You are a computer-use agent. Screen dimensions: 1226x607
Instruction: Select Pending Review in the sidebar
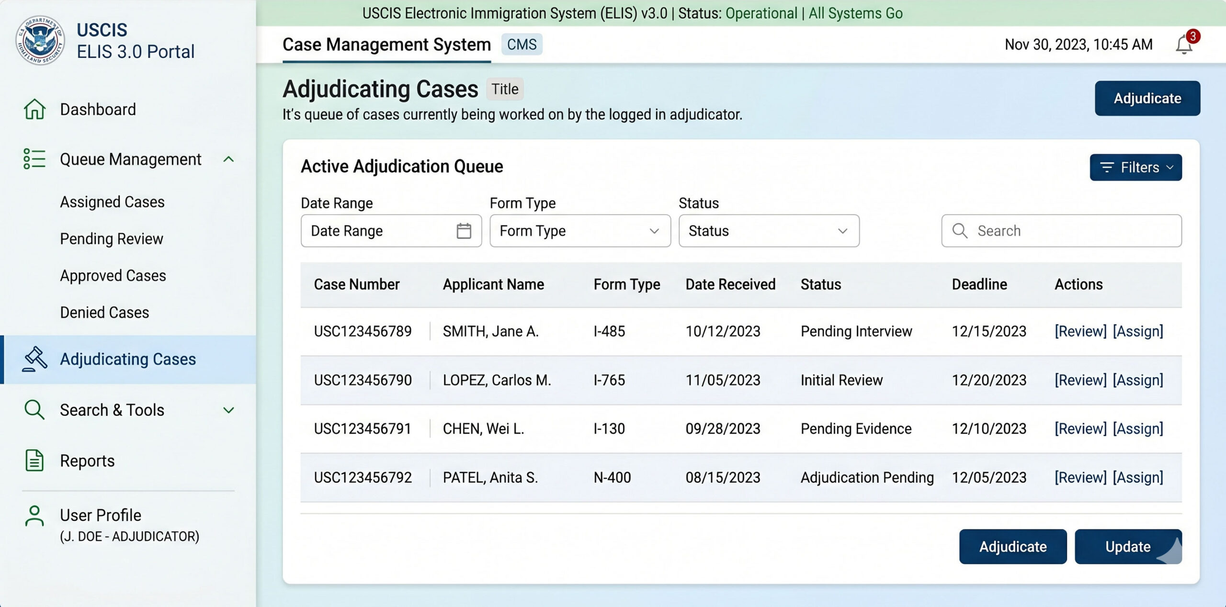[112, 238]
